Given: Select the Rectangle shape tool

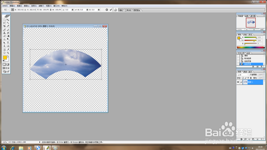Looking at the screenshot, I should (8, 46).
